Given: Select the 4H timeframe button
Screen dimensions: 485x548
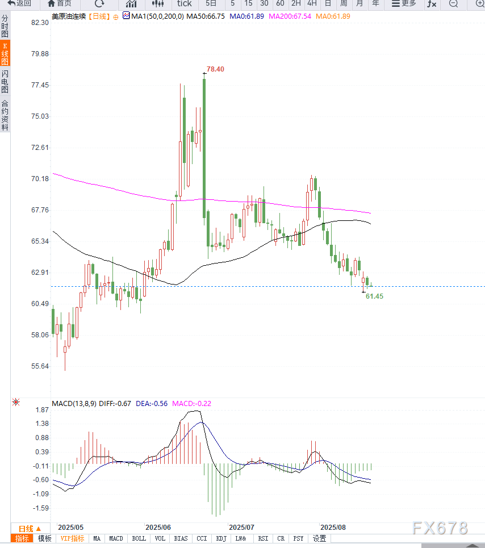Looking at the screenshot, I should 312,3.
